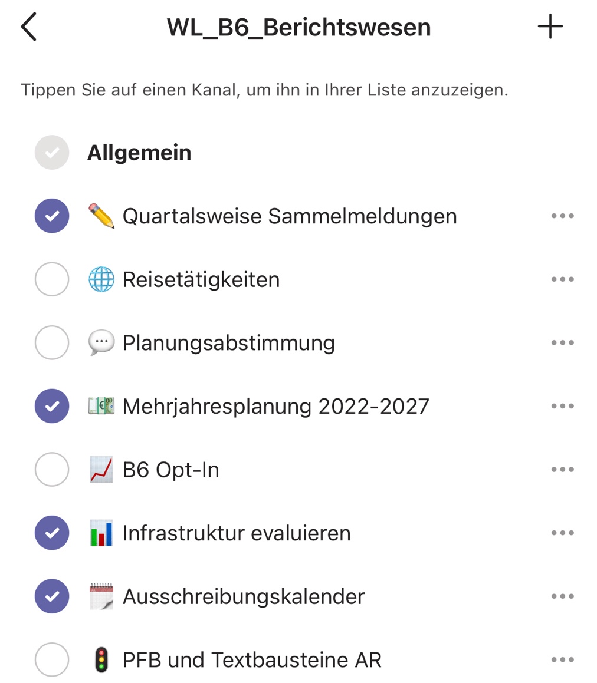597x683 pixels.
Task: Tap the Allgemein channel label
Action: (139, 153)
